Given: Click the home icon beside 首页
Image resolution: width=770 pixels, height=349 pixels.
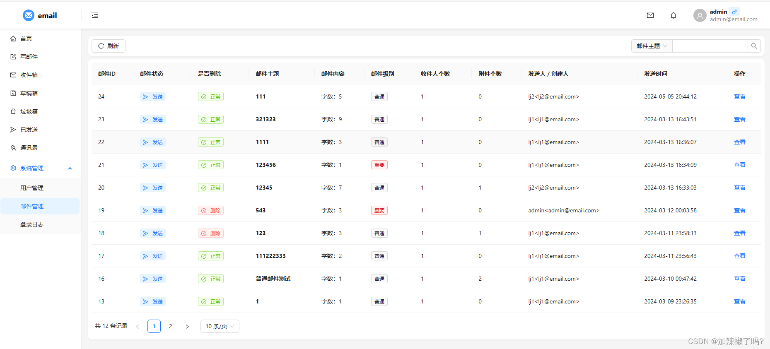Looking at the screenshot, I should click(x=13, y=39).
